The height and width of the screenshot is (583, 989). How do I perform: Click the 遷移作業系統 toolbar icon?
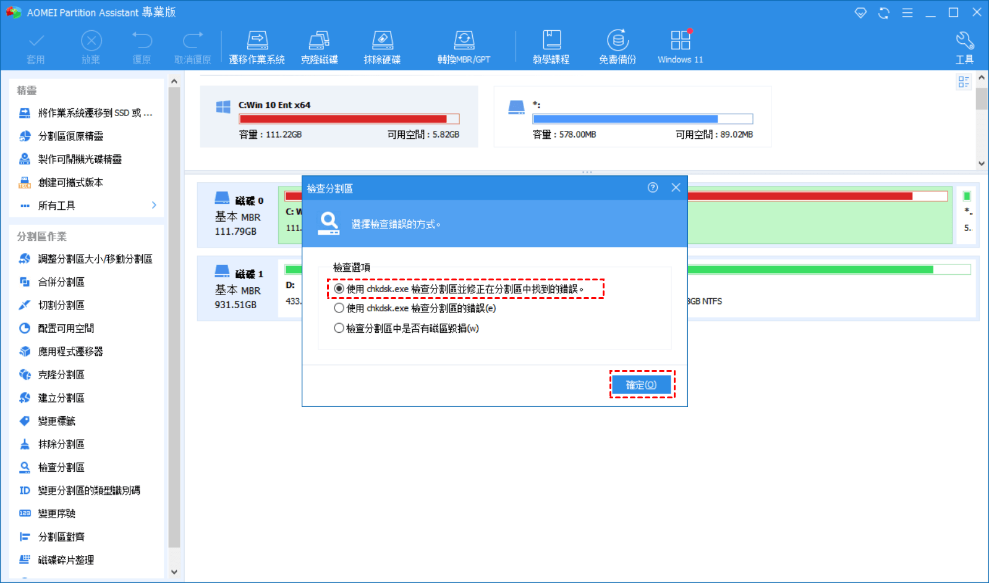click(x=257, y=48)
